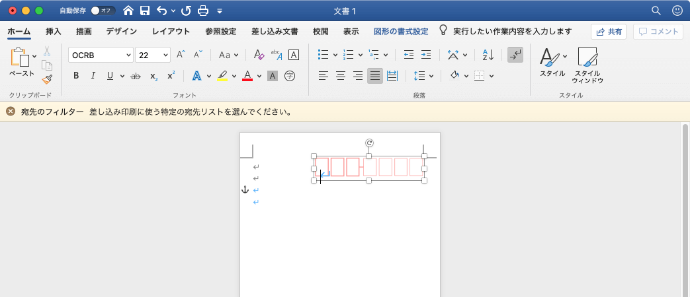
Task: Switch to the 差し込み文書 tab
Action: pyautogui.click(x=275, y=31)
